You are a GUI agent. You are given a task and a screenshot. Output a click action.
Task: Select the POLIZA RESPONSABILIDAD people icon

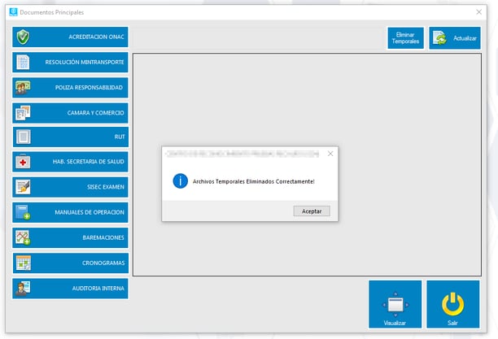point(23,88)
